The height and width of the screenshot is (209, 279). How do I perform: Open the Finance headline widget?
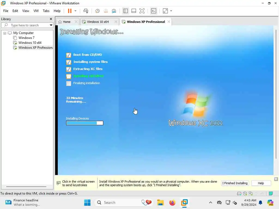click(22, 202)
